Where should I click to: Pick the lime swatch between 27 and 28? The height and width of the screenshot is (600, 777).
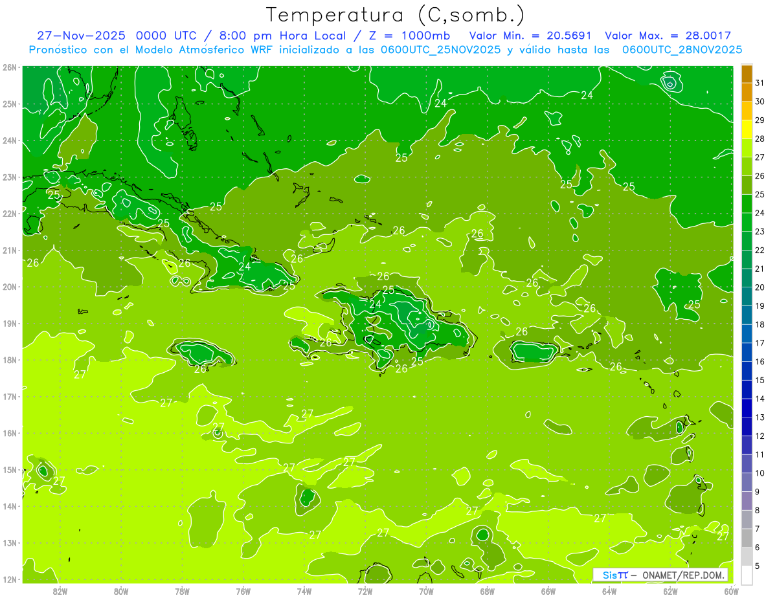point(747,148)
